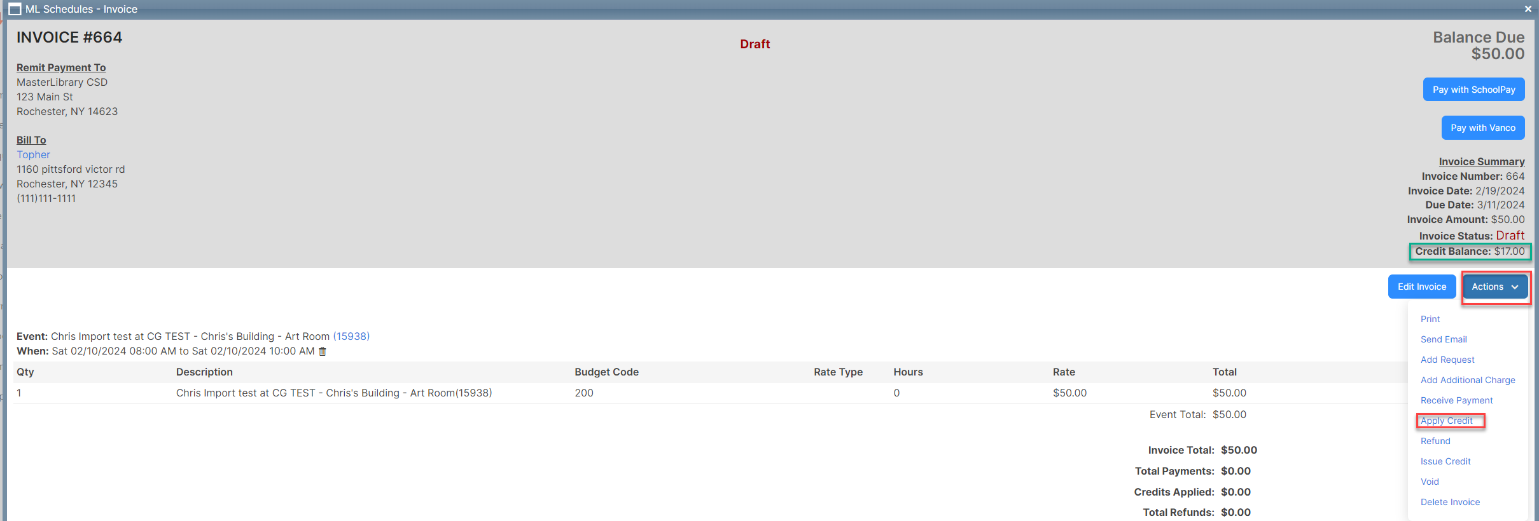Click the Invoice Total $50.00 line
Screen dimensions: 1539x521
(x=1202, y=450)
